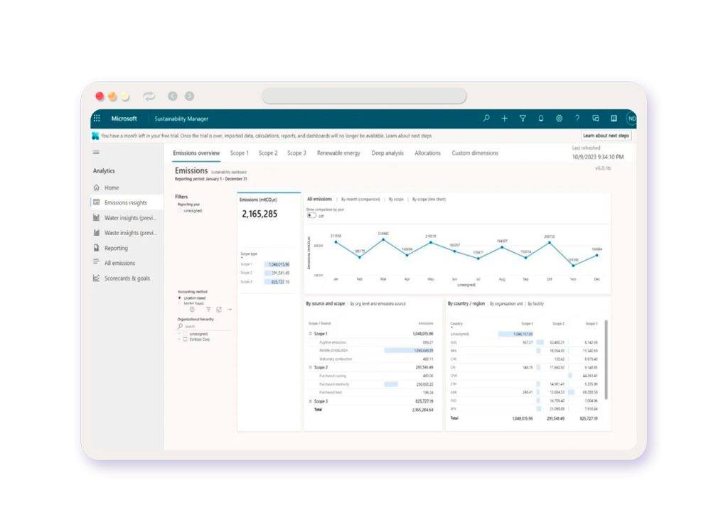Viewport: 728px width, 532px height.
Task: Click filter lines icon above Organizational hierarchy
Action: 208,310
